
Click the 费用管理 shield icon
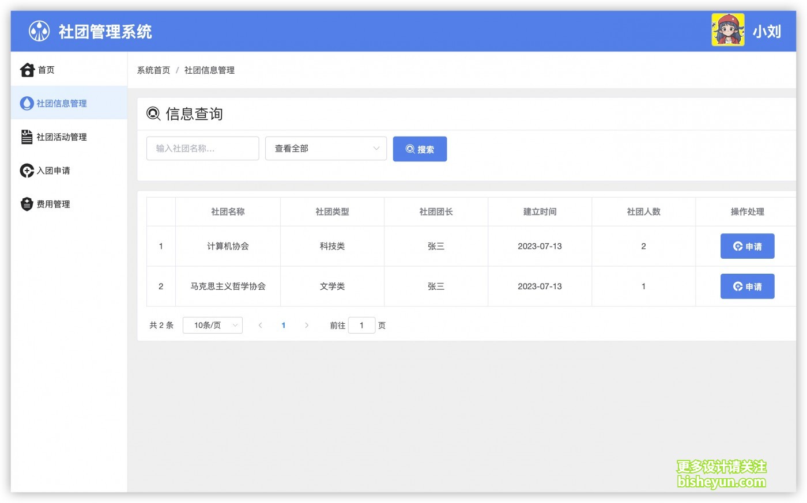pyautogui.click(x=27, y=204)
